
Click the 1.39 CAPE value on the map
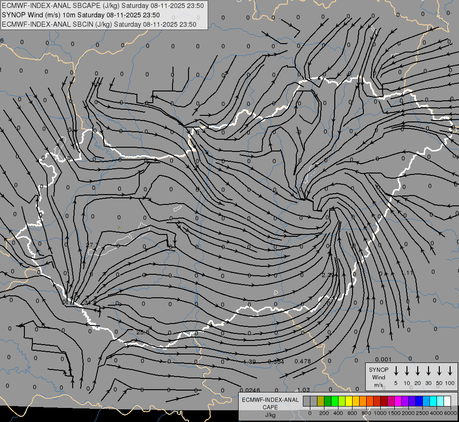coord(249,362)
